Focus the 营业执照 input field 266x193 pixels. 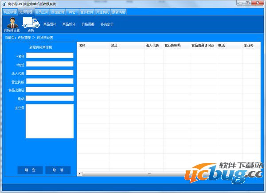point(50,81)
